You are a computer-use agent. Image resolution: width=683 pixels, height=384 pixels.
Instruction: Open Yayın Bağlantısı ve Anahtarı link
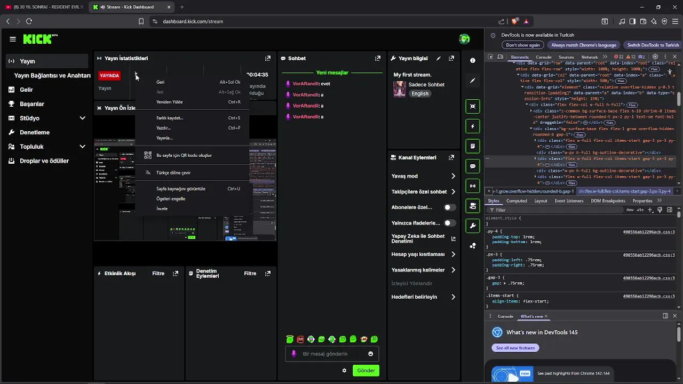[x=52, y=76]
